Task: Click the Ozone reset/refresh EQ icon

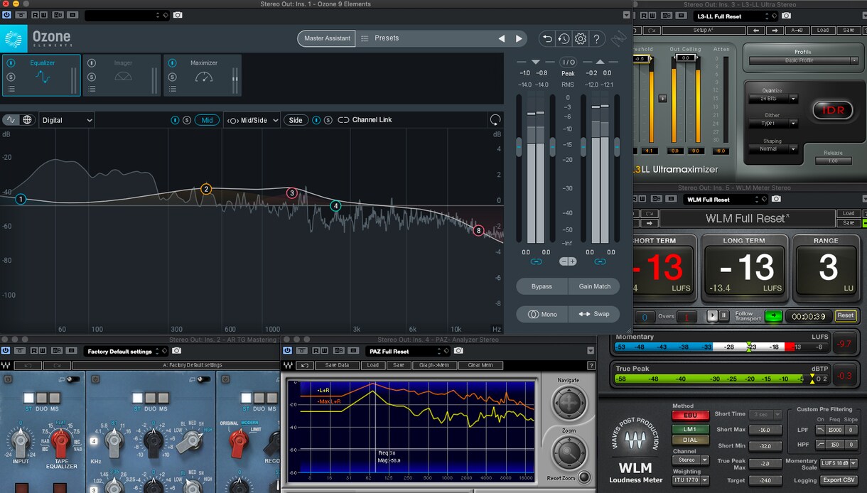Action: pyautogui.click(x=495, y=119)
